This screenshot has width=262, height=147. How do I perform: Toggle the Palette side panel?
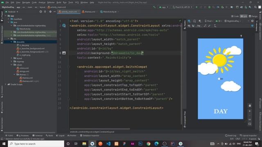(185, 25)
